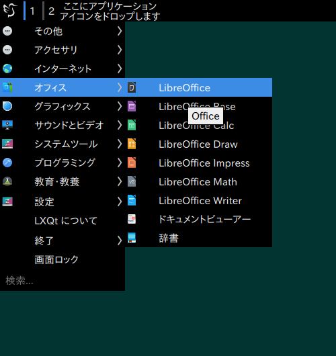Expand the 終了 submenu arrow
The width and height of the screenshot is (336, 356).
point(120,240)
